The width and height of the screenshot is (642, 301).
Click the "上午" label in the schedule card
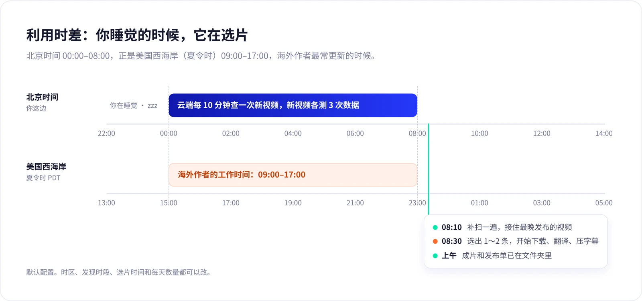[x=449, y=256]
